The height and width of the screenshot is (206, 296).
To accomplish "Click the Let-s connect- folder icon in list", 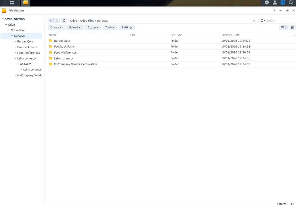I will point(51,58).
